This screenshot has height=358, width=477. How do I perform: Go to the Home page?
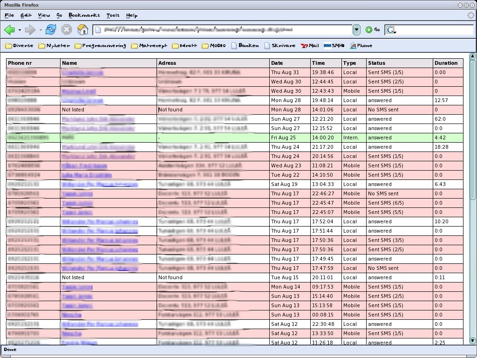tap(82, 30)
